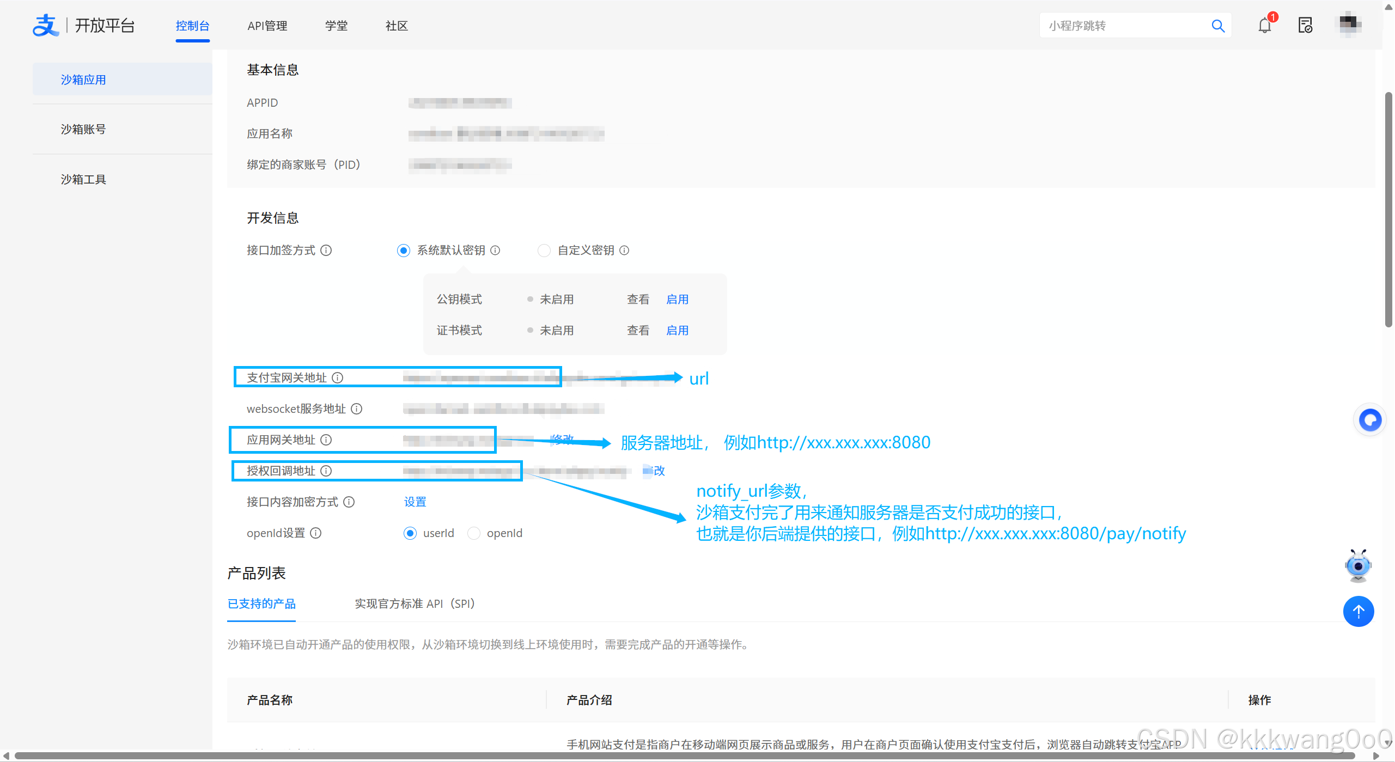Image resolution: width=1395 pixels, height=762 pixels.
Task: Click 设置 link for 接口内容加密方式
Action: pos(415,502)
